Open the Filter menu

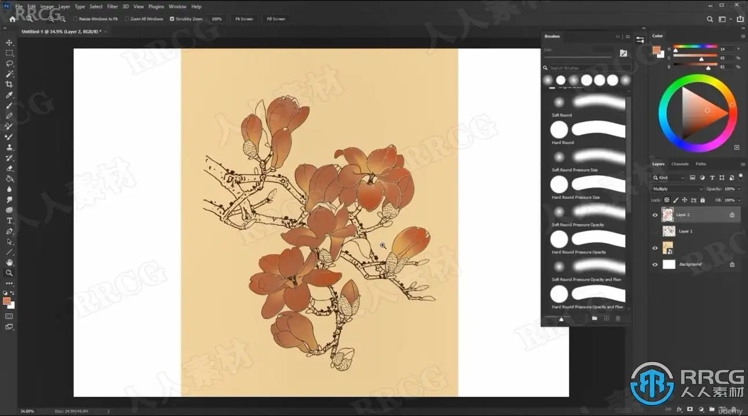[x=112, y=6]
